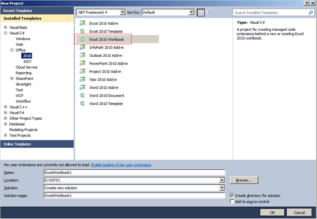Toggle Create directory for solution checkbox
317x219 pixels.
[x=232, y=195]
